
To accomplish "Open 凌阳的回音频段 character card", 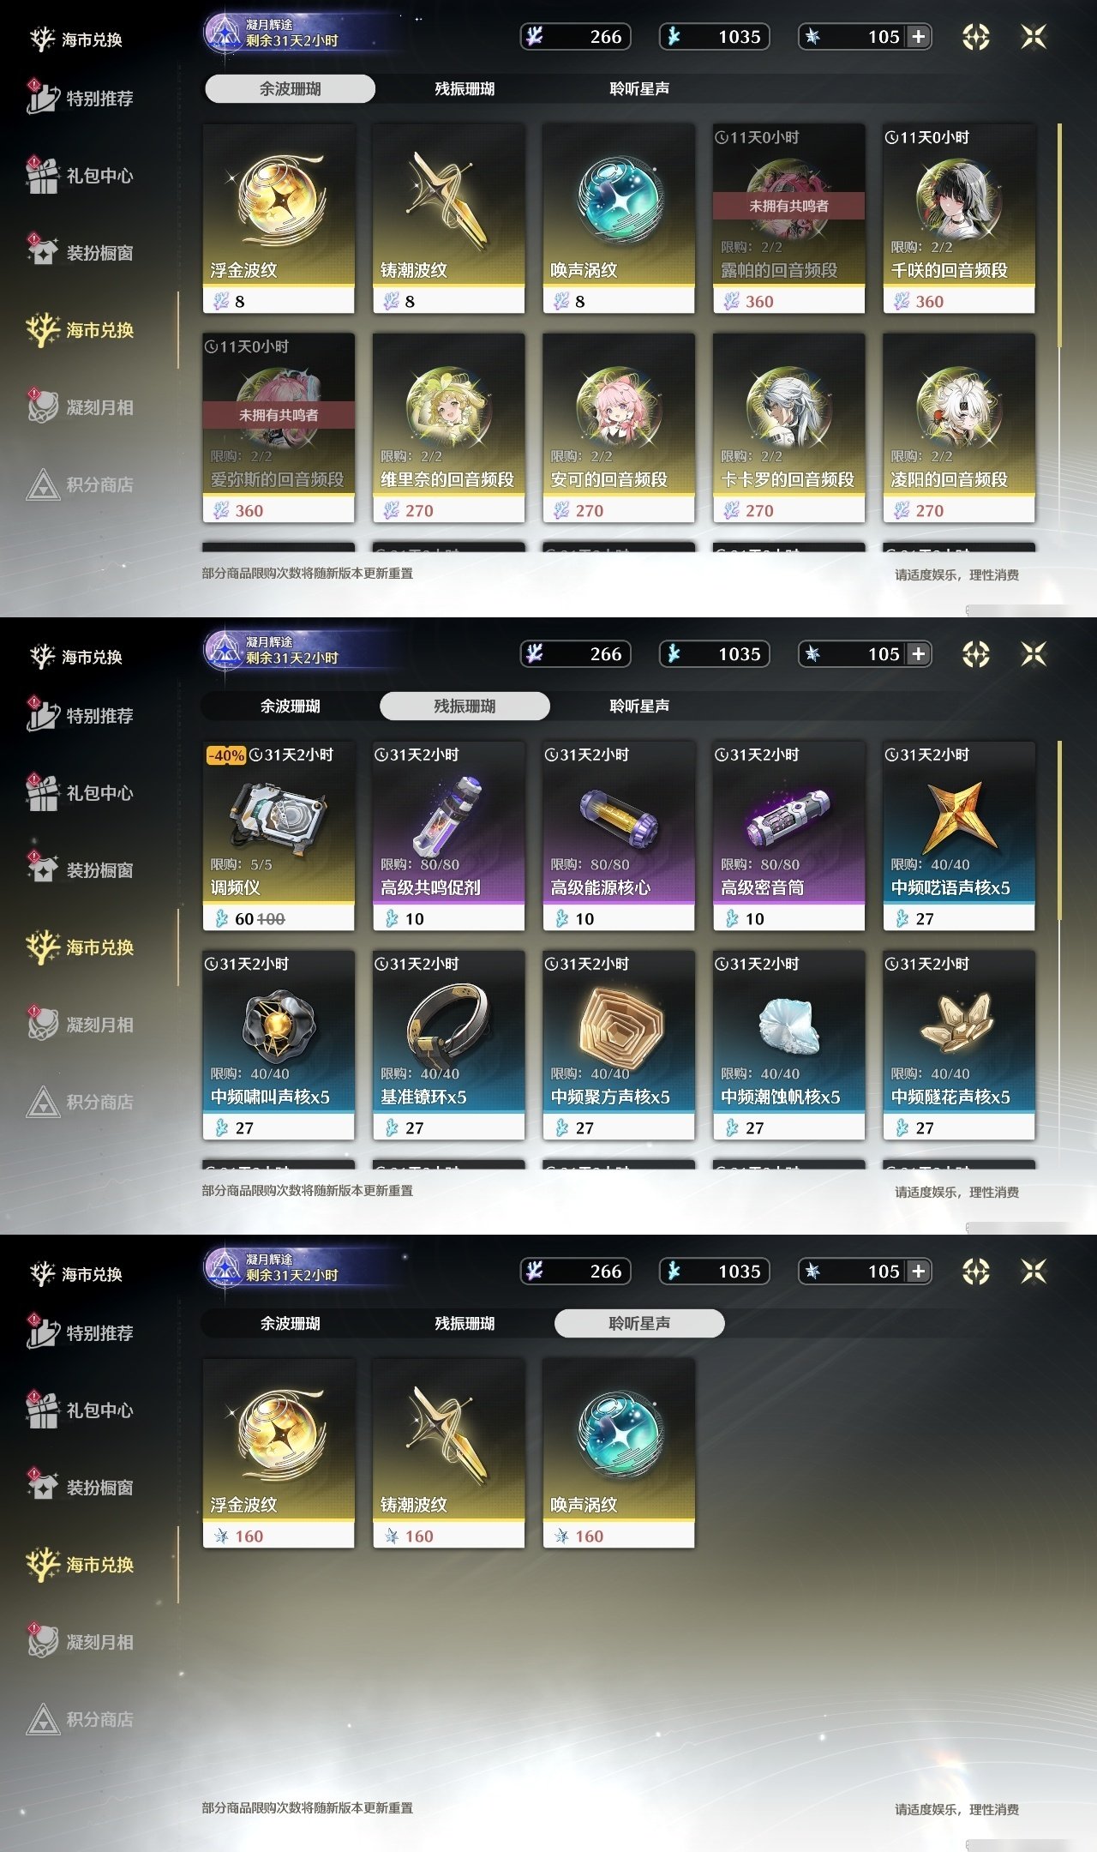I will (x=959, y=428).
